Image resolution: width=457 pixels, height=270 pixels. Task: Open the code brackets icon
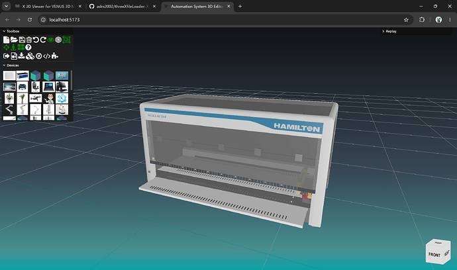tap(46, 56)
